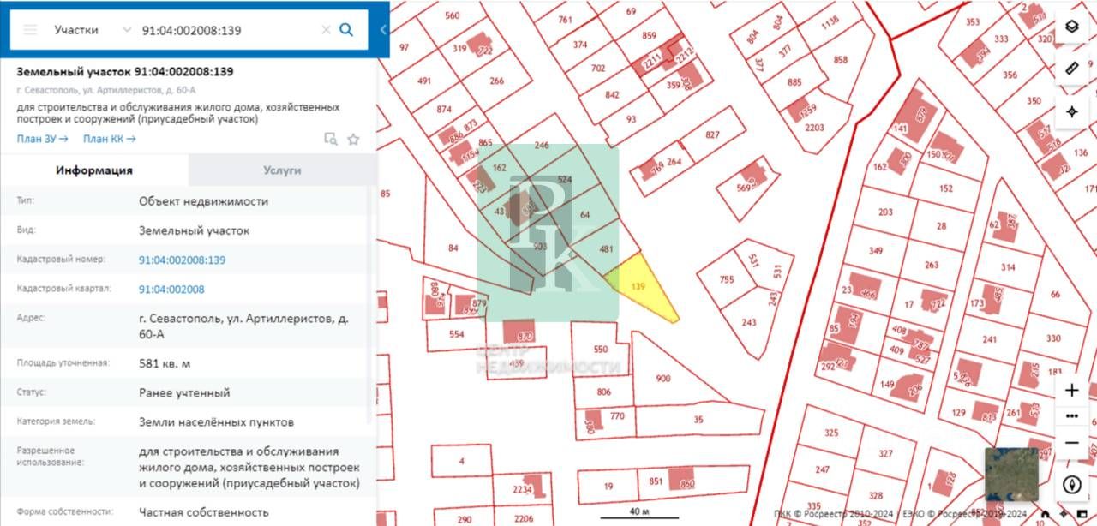Reset map orientation with compass
This screenshot has width=1097, height=526.
tap(1071, 485)
